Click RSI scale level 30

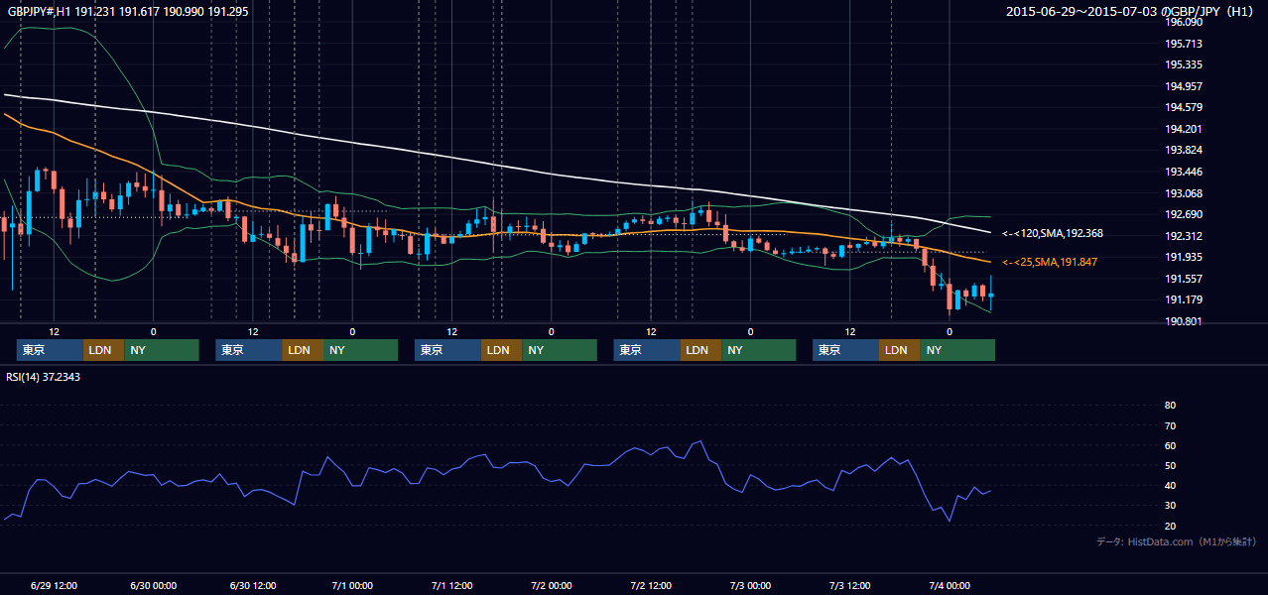(x=1170, y=506)
